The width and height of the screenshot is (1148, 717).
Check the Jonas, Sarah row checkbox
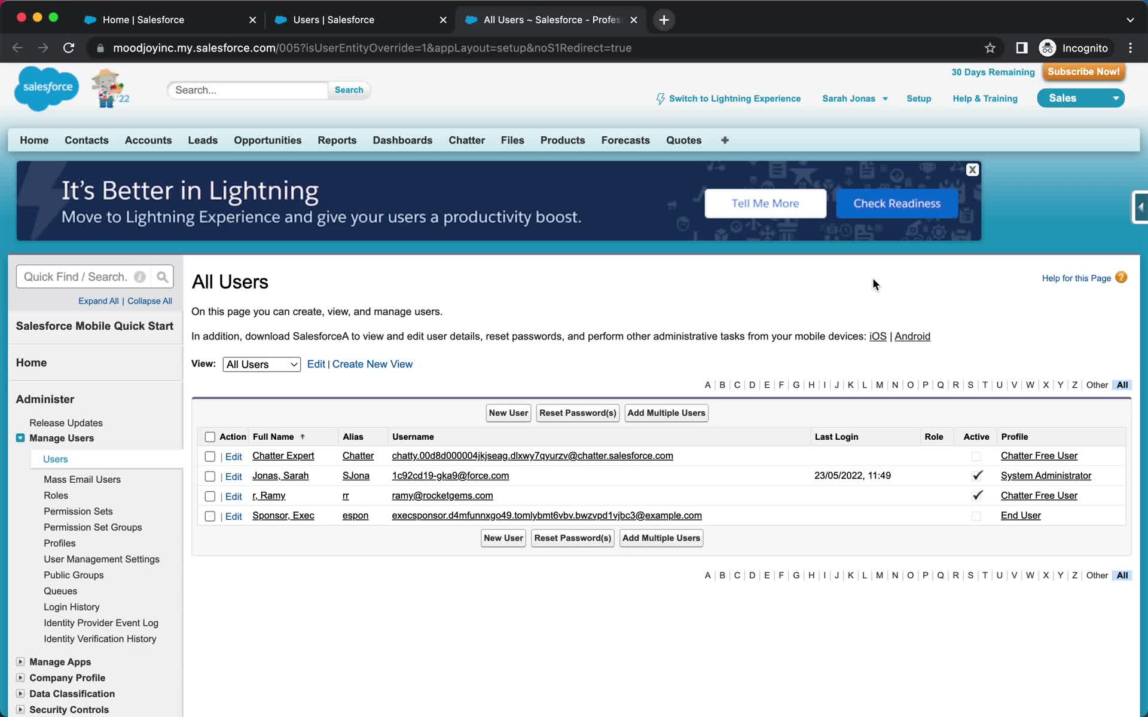210,476
